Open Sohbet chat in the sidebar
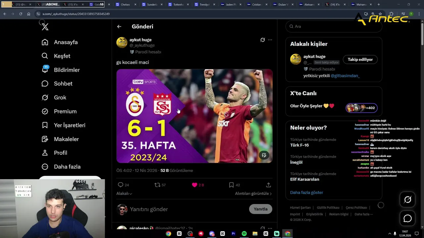 57,84
